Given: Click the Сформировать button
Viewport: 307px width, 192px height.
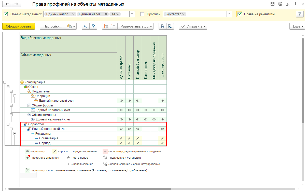Looking at the screenshot, I should [x=18, y=26].
